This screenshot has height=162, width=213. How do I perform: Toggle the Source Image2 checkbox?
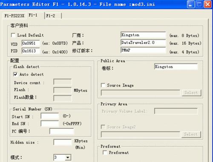[103, 127]
